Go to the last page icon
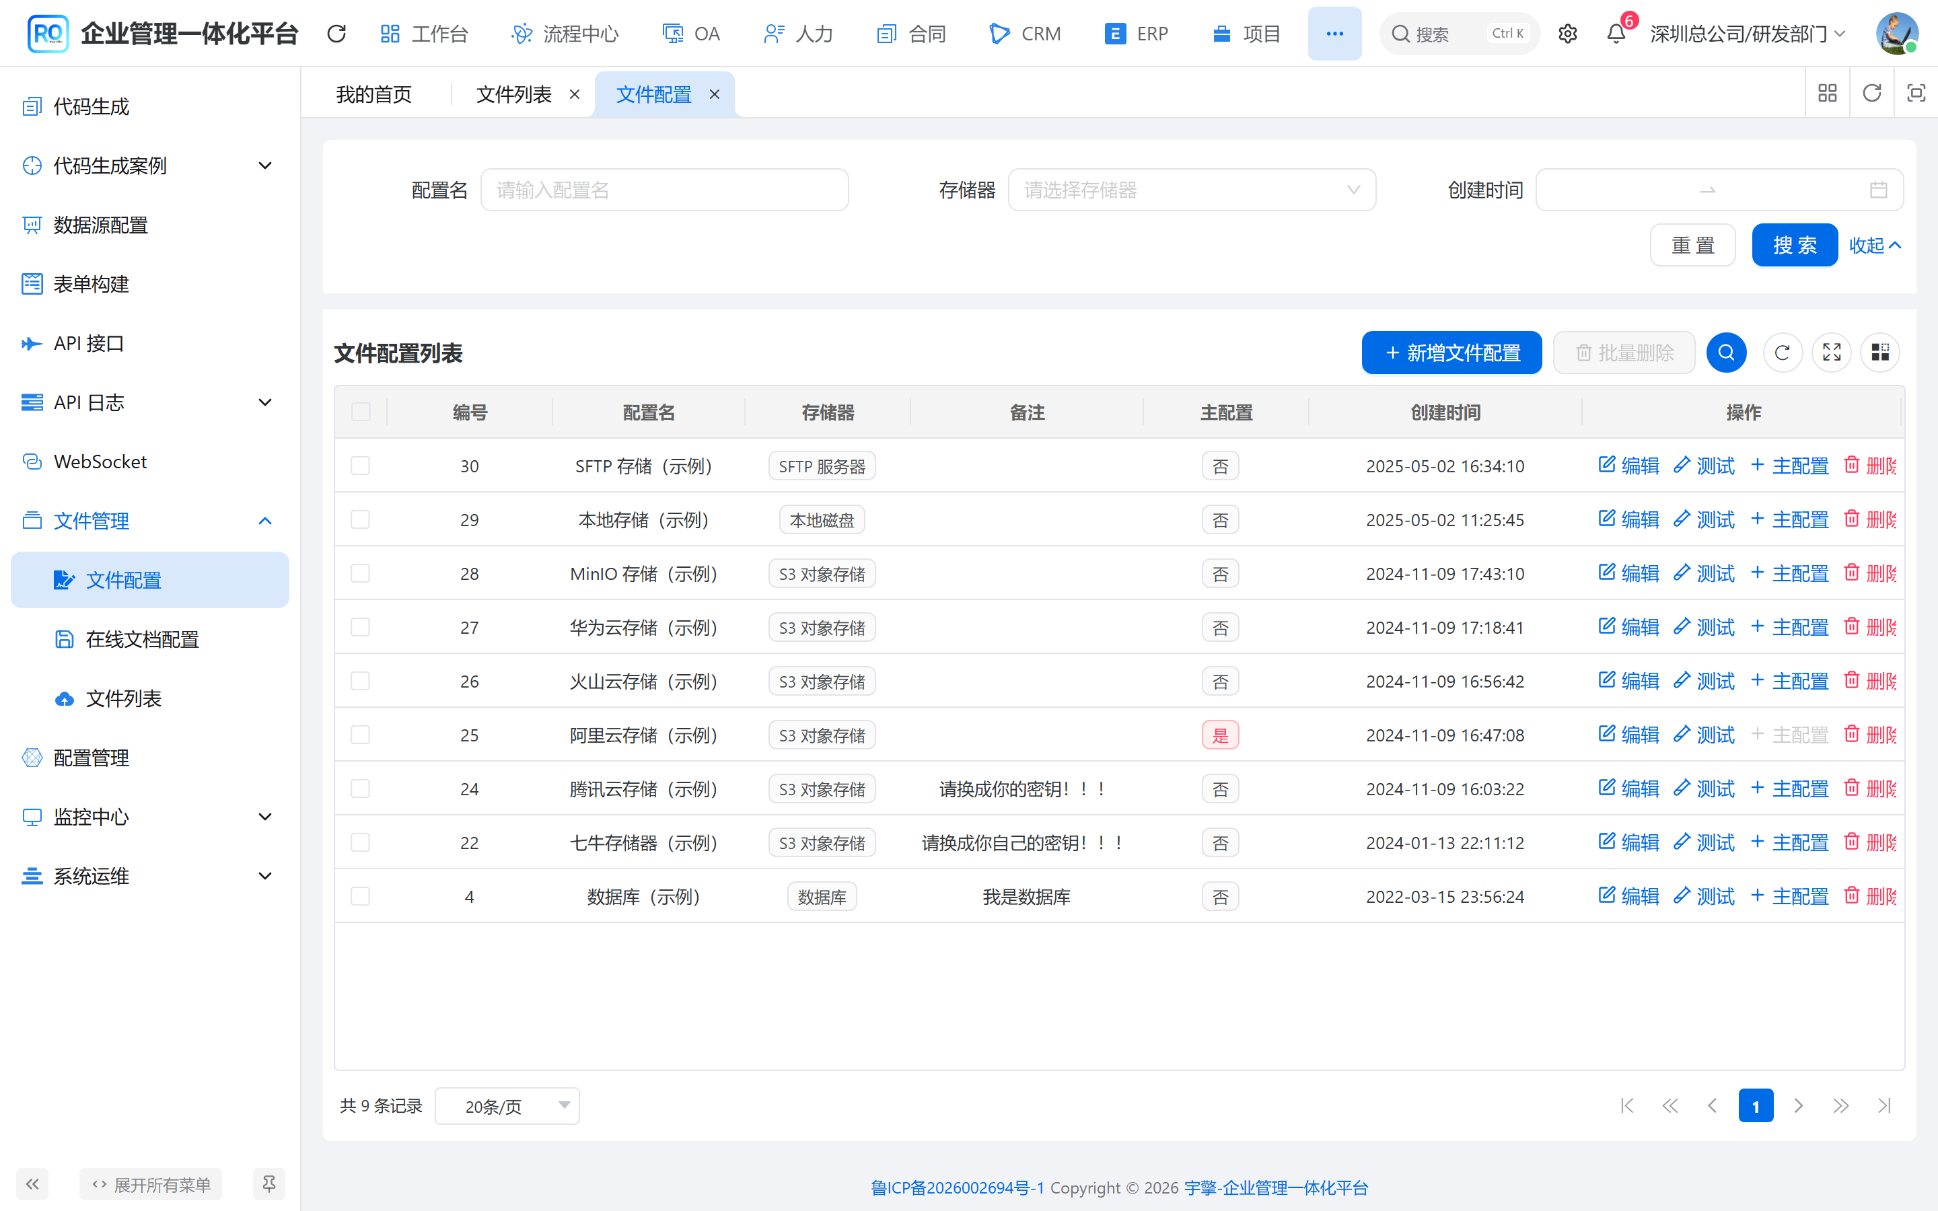This screenshot has height=1211, width=1938. [x=1883, y=1106]
